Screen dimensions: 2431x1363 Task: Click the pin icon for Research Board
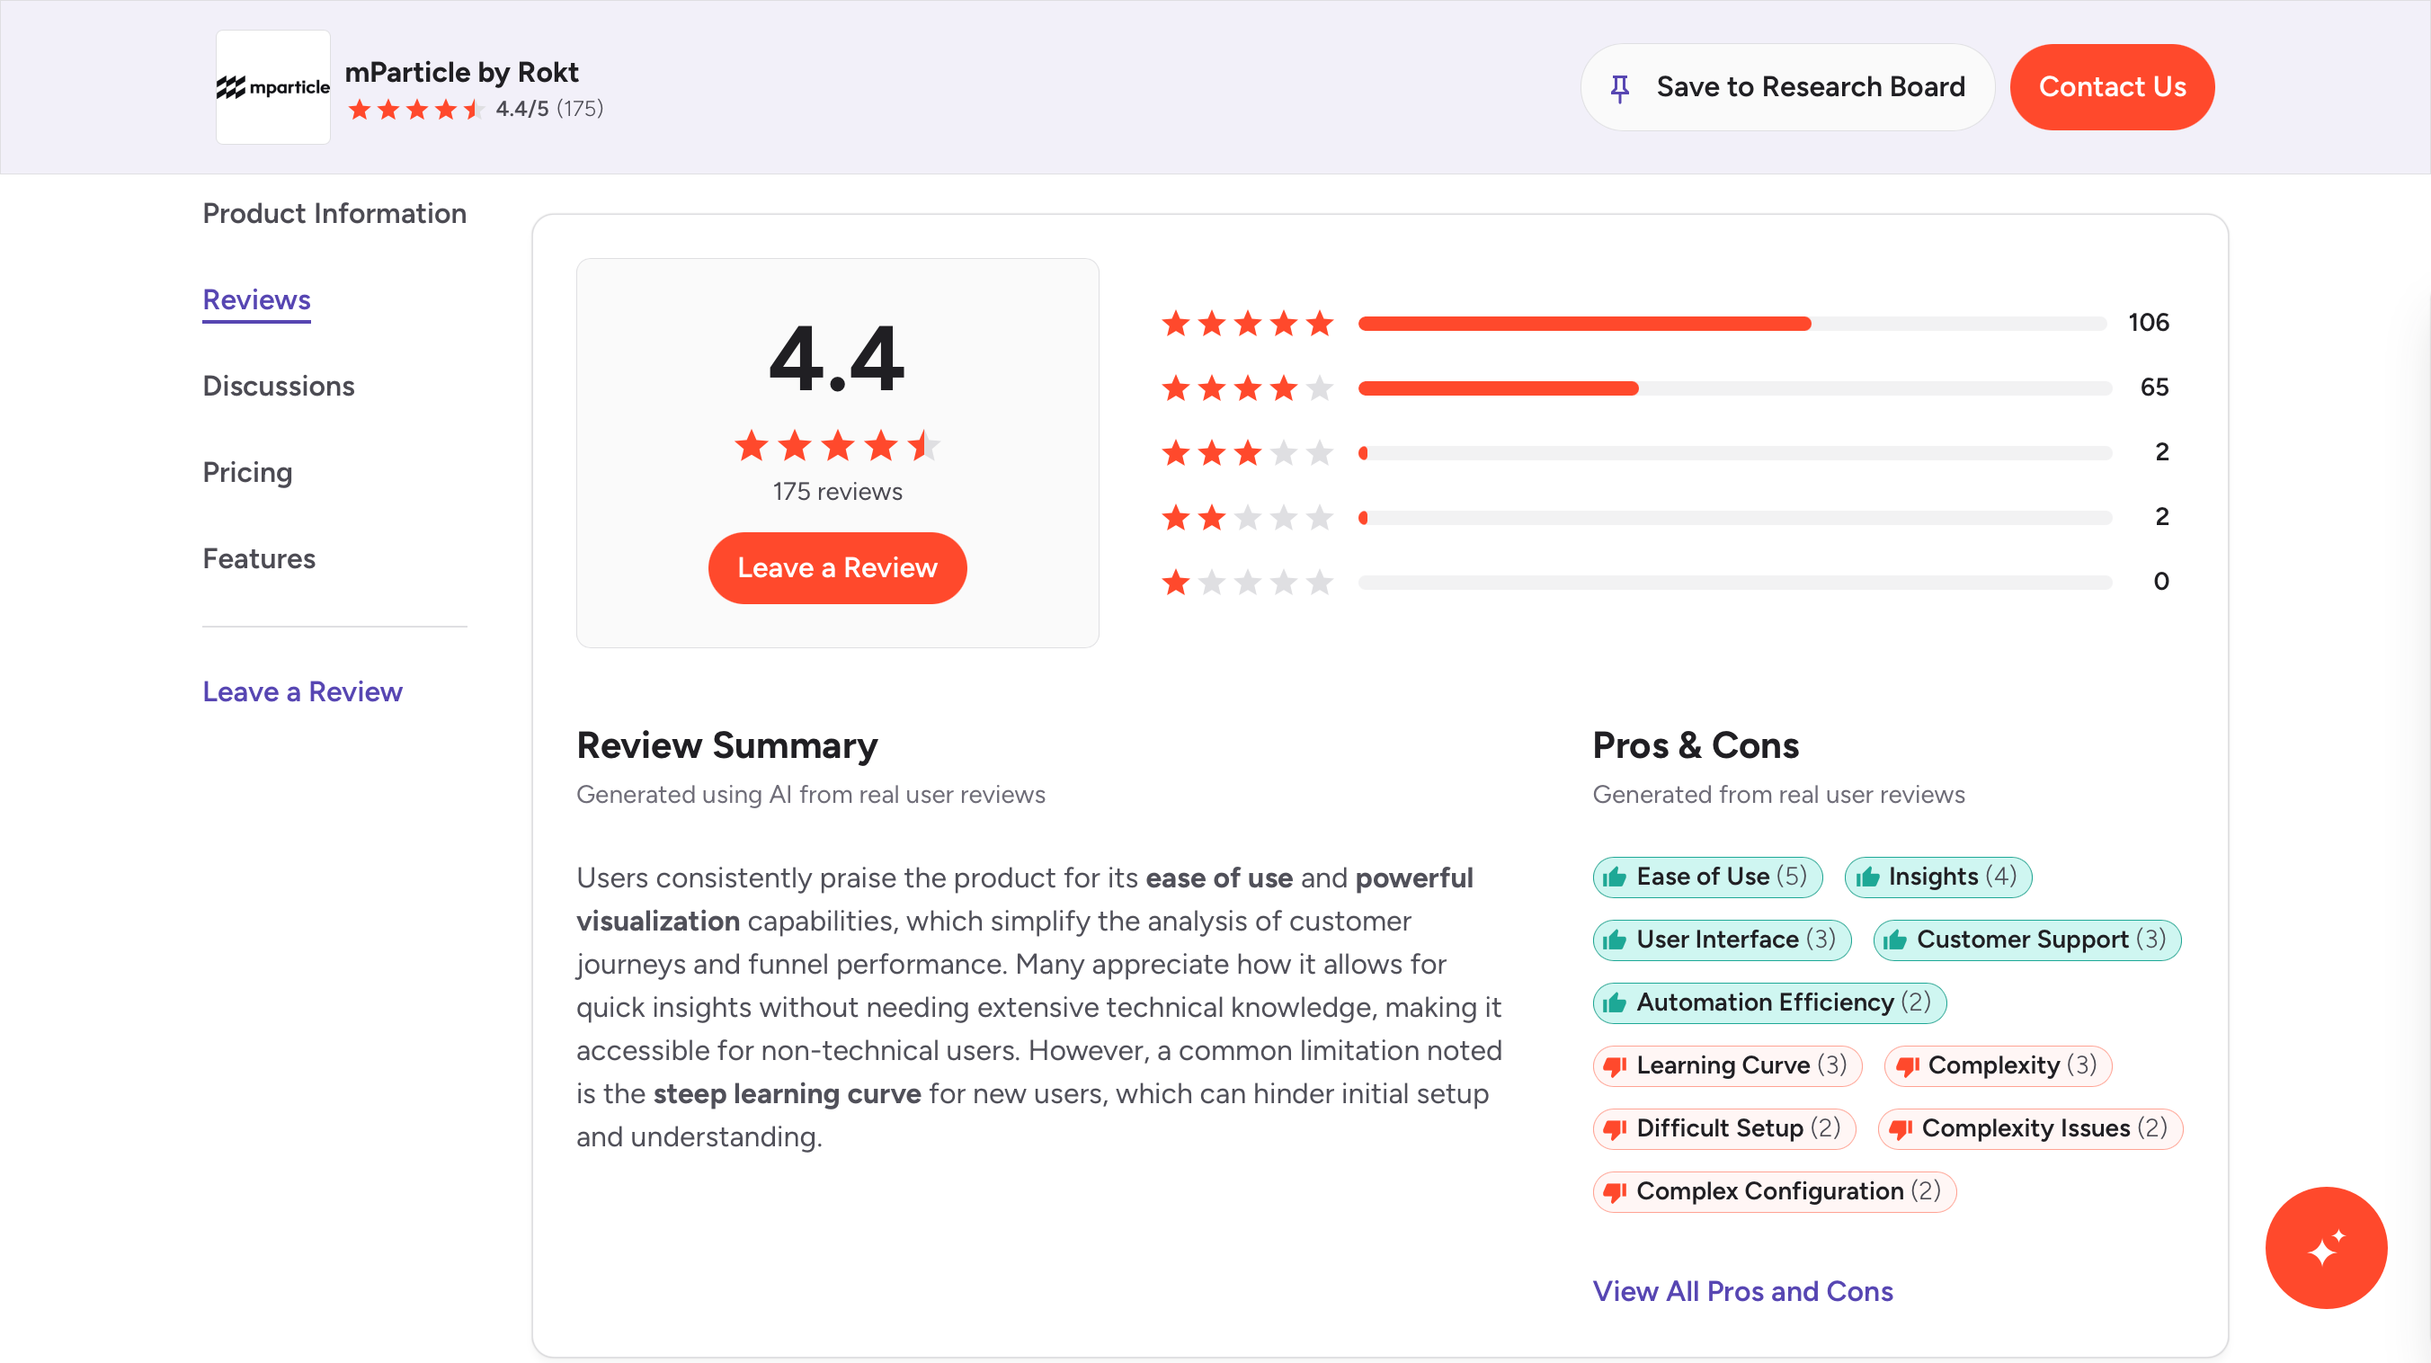point(1619,88)
